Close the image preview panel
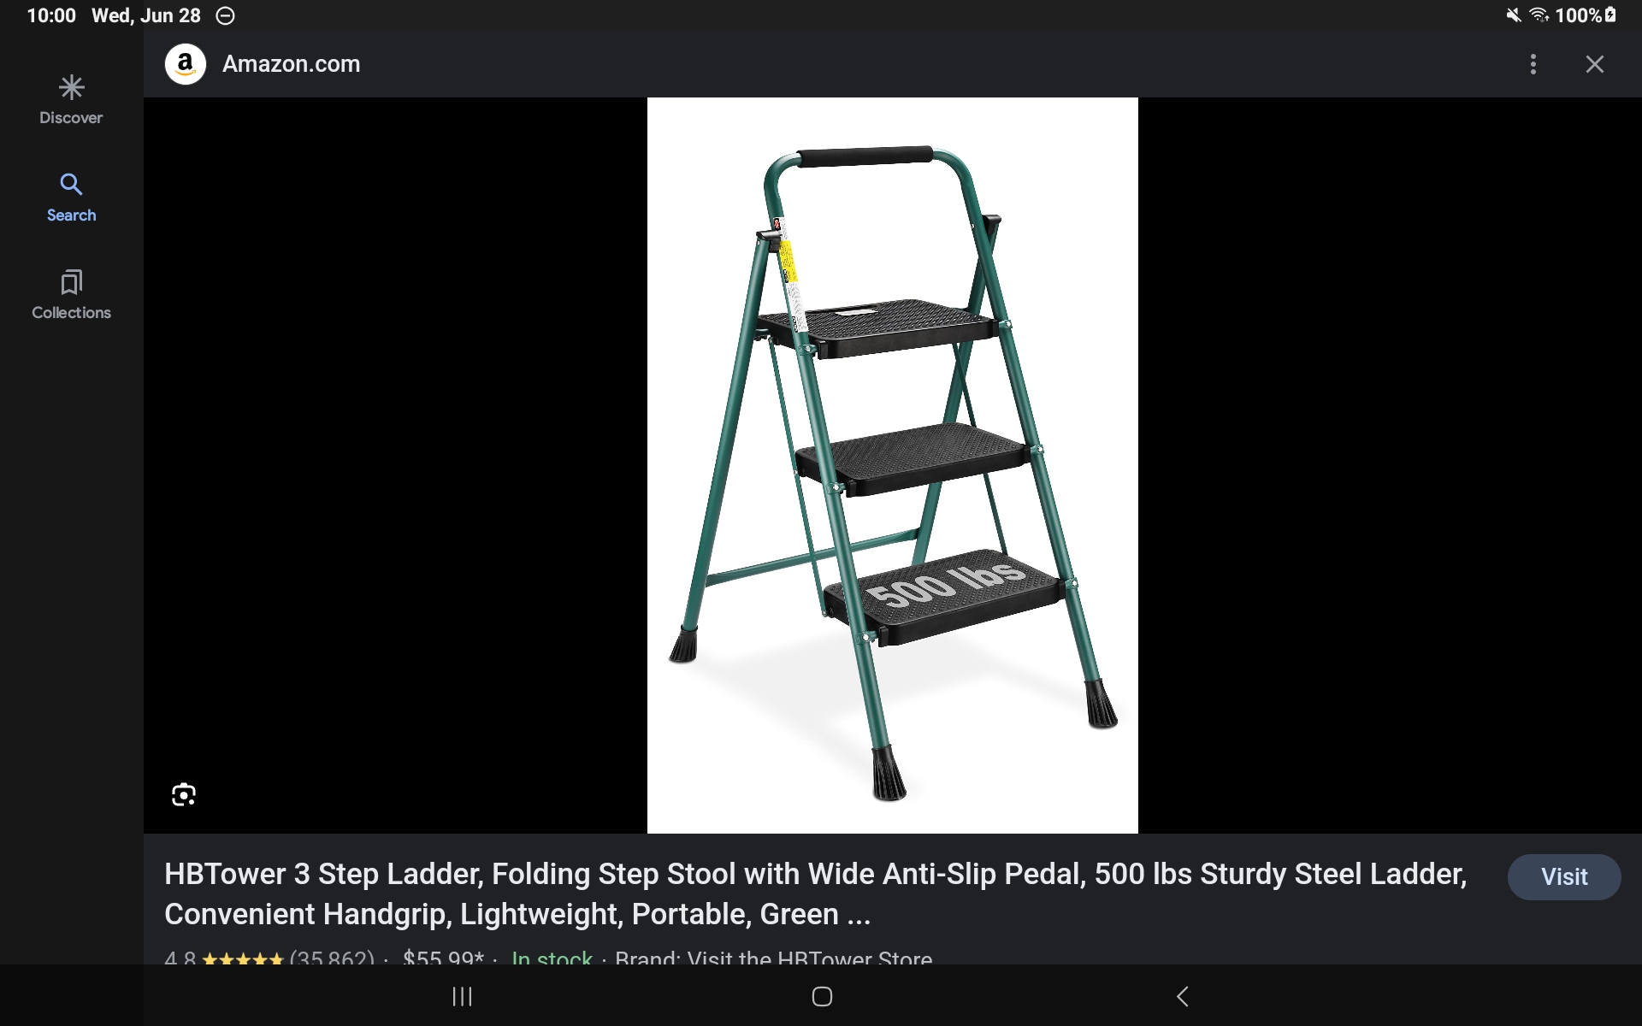1642x1026 pixels. click(1595, 64)
